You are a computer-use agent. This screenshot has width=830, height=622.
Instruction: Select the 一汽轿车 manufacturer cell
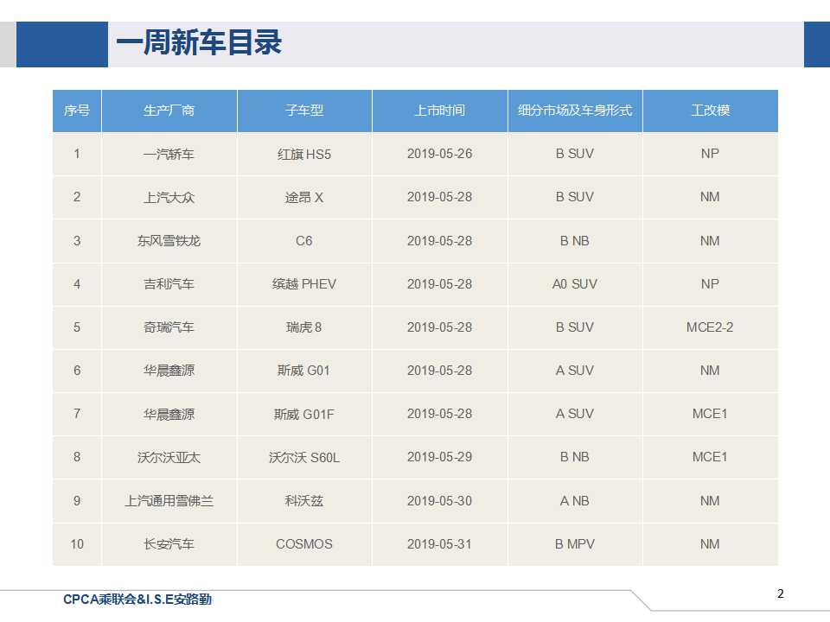[169, 154]
